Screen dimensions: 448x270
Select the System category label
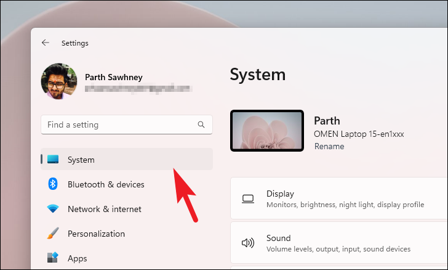[x=81, y=160]
